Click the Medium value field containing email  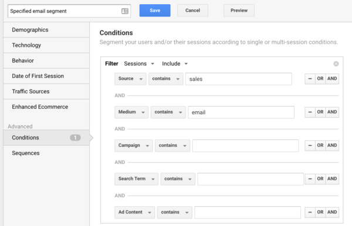241,112
